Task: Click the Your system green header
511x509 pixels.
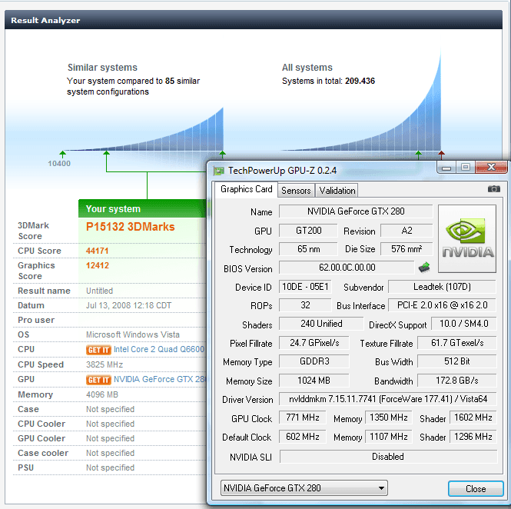Action: coord(142,208)
